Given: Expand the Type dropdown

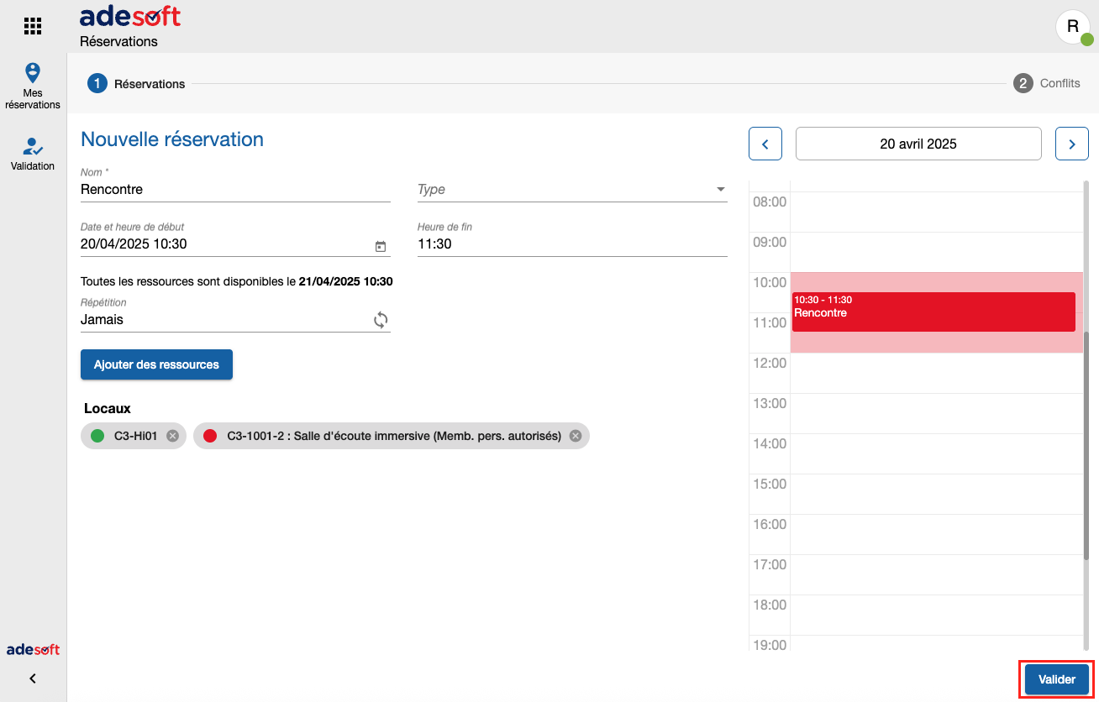Looking at the screenshot, I should pyautogui.click(x=720, y=190).
